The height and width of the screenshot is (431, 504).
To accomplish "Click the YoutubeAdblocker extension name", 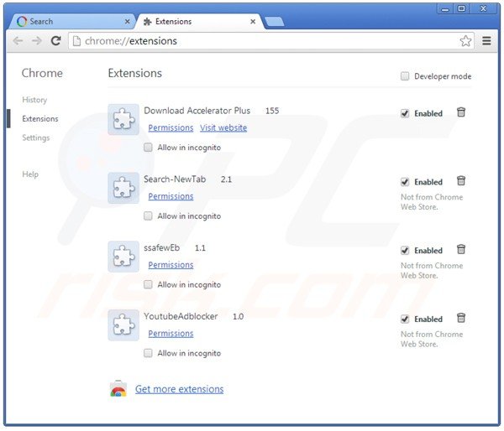I will 181,316.
